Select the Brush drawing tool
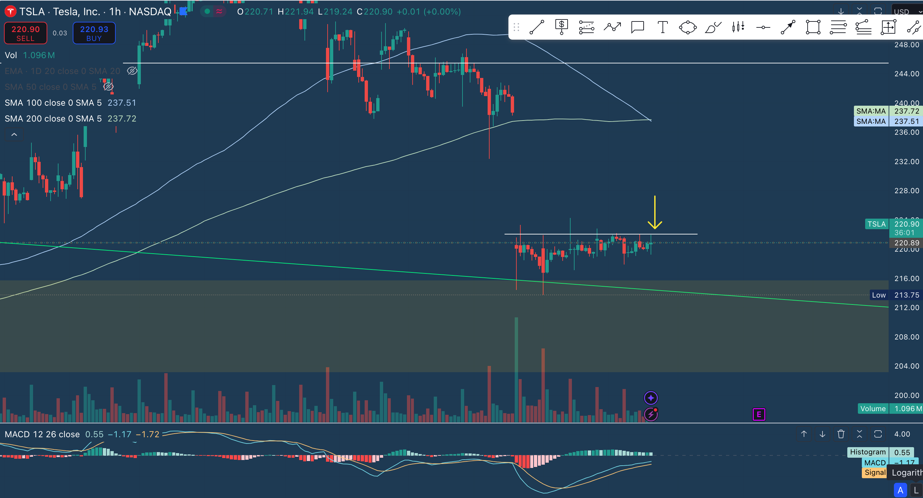This screenshot has width=923, height=498. pos(713,27)
